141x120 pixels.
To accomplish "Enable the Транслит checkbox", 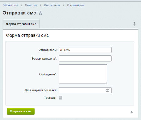I will pos(60,98).
